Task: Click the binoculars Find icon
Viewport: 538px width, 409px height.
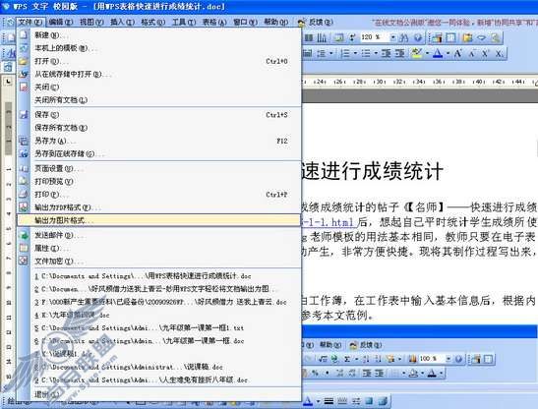Action: pos(404,37)
